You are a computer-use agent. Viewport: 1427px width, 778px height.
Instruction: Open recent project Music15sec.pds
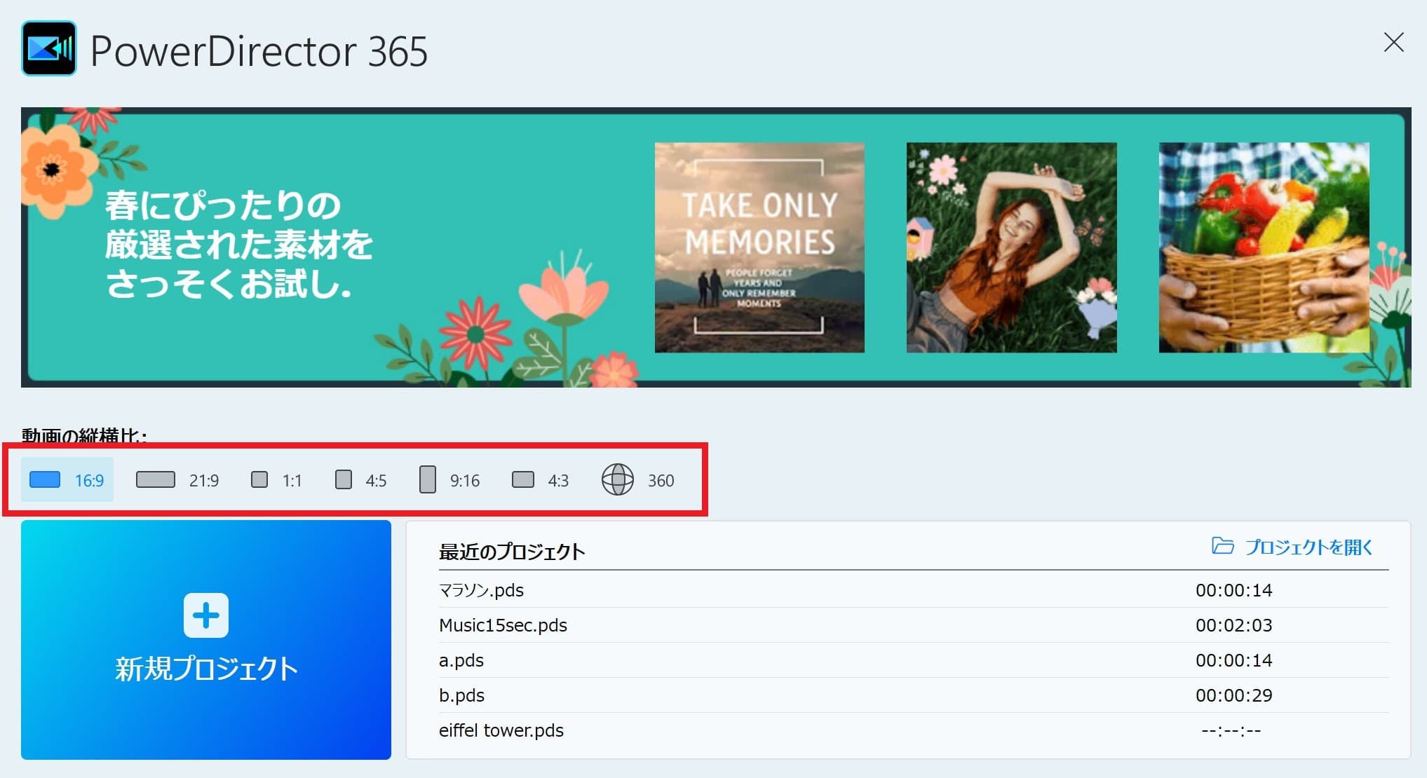pos(503,625)
